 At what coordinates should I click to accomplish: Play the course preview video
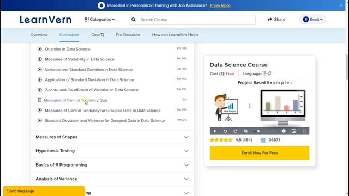pos(215,131)
